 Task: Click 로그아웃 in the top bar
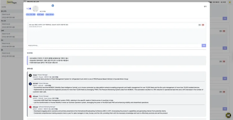pos(223,2)
